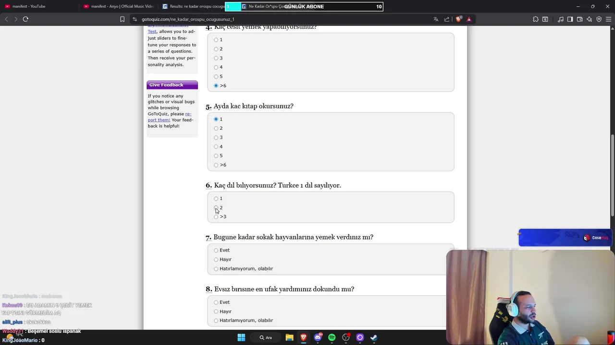Select Evet for street animals question
This screenshot has width=615, height=345.
click(x=216, y=250)
